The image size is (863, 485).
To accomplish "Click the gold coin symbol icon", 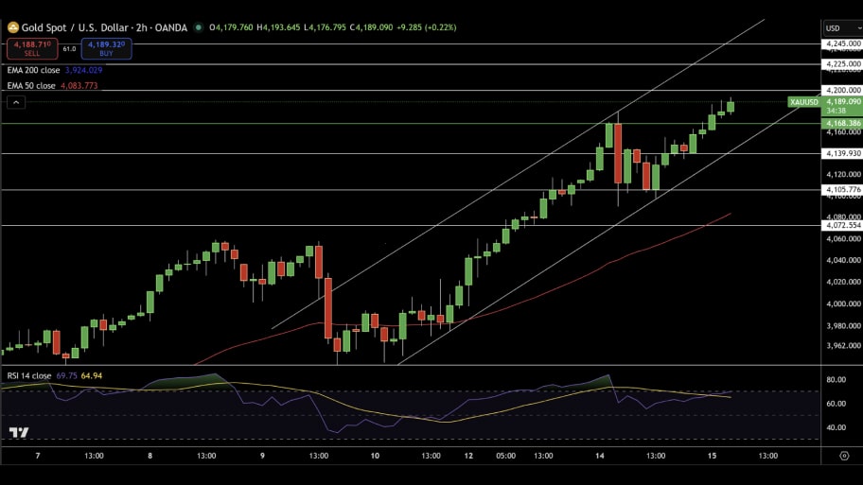I will tap(13, 27).
